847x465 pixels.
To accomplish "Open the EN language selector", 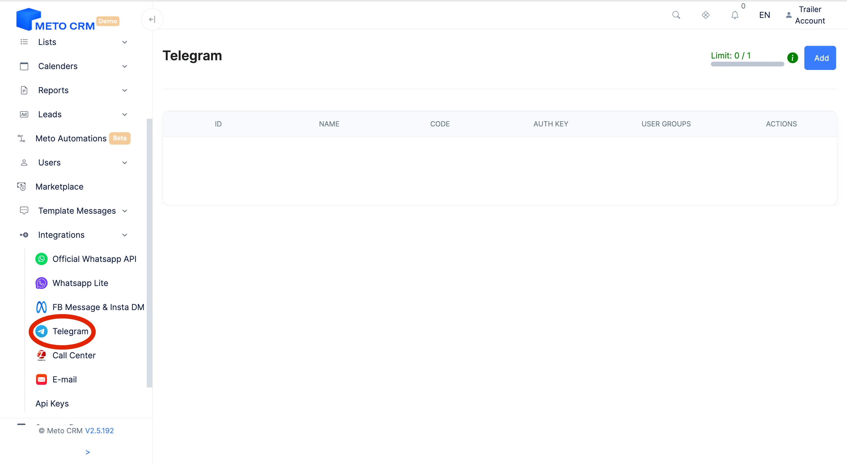I will 764,15.
